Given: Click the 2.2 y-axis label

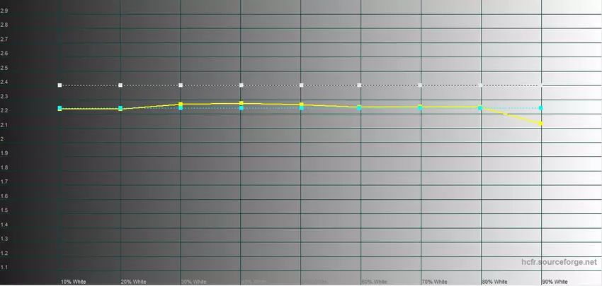Looking at the screenshot, I should 5,111.
